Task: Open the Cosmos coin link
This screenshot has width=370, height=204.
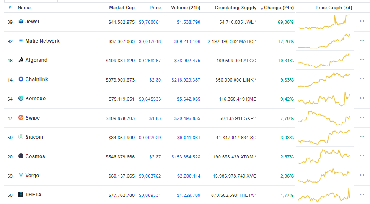Action: pyautogui.click(x=35, y=156)
